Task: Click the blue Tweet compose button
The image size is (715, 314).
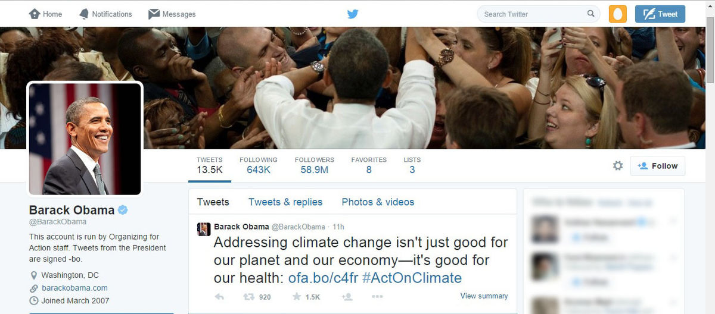Action: click(x=660, y=14)
